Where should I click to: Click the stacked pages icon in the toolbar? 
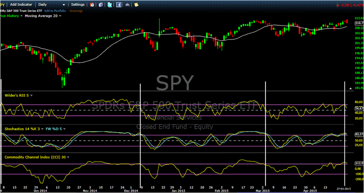(101, 4)
